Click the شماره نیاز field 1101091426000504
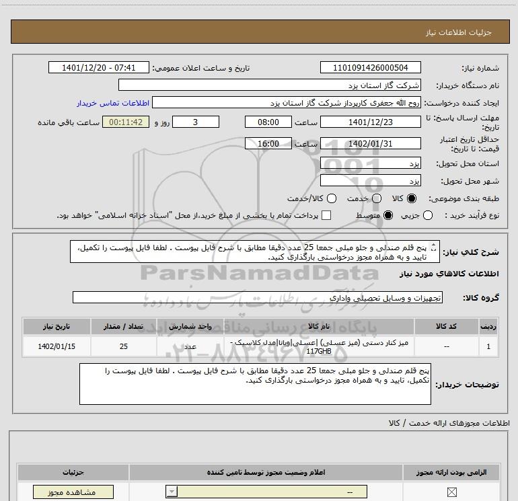This screenshot has height=501, width=518. tap(370, 67)
